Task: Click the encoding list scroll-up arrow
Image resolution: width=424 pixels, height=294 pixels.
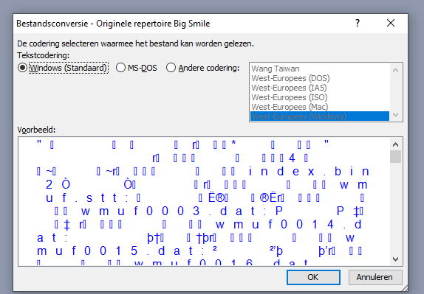Action: pos(395,71)
